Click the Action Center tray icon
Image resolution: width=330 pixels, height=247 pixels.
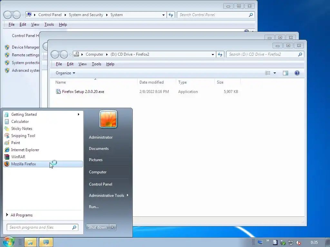pyautogui.click(x=275, y=242)
